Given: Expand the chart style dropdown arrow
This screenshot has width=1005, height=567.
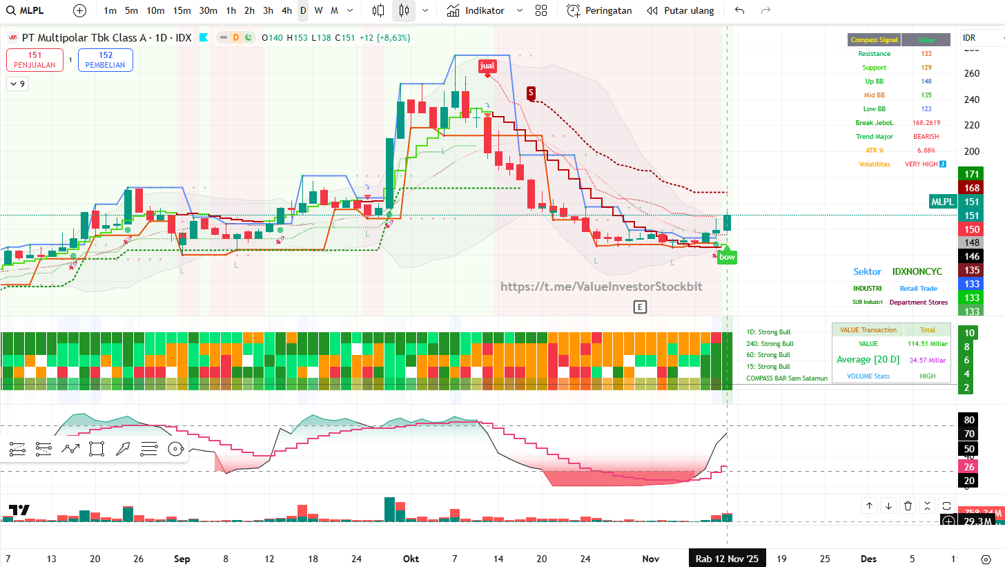Looking at the screenshot, I should [425, 10].
